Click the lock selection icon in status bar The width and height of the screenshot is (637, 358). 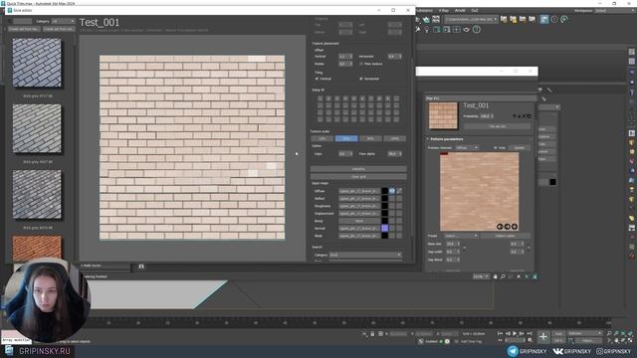(372, 334)
